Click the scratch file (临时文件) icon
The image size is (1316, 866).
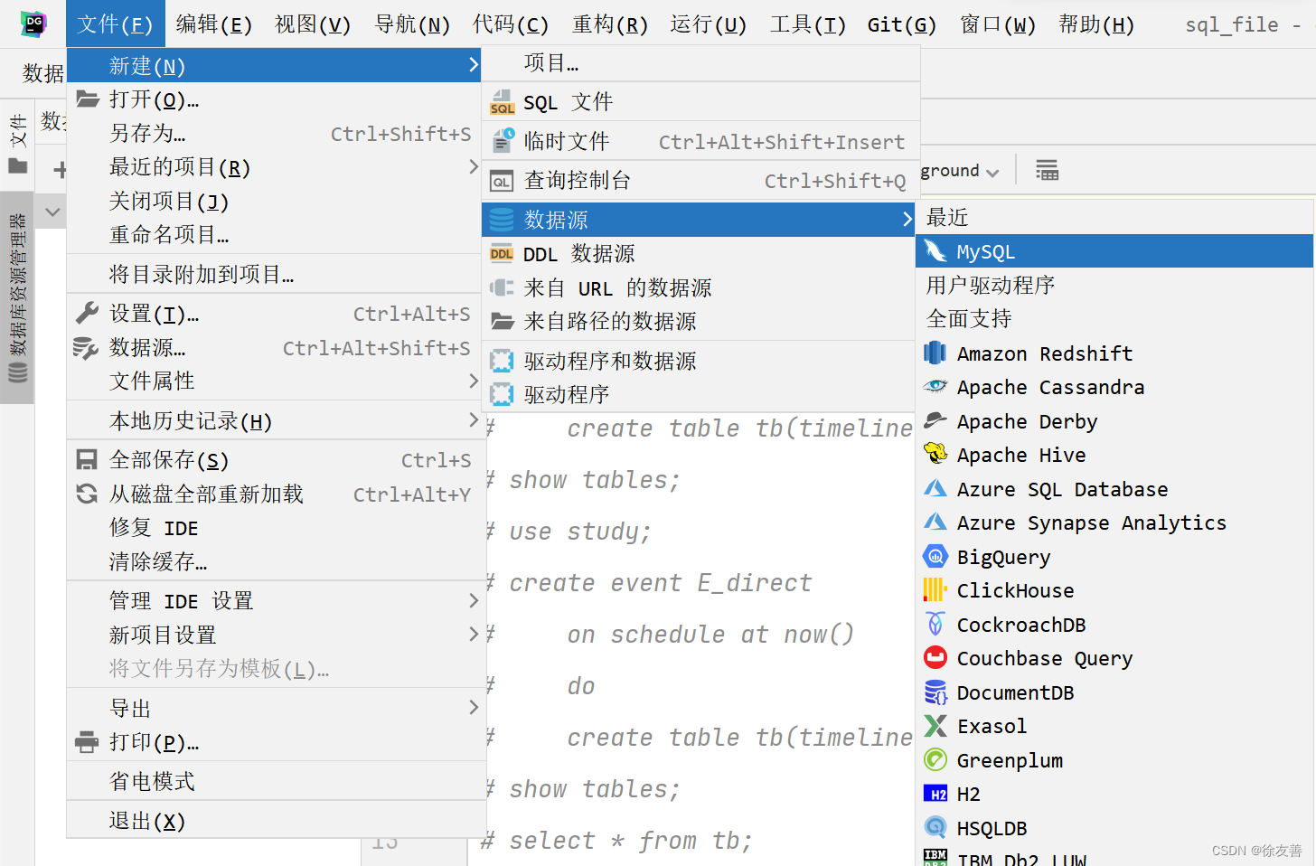coord(502,141)
